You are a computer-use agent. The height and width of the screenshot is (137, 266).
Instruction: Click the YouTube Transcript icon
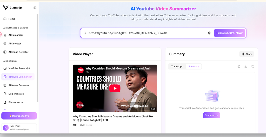click(x=5, y=68)
